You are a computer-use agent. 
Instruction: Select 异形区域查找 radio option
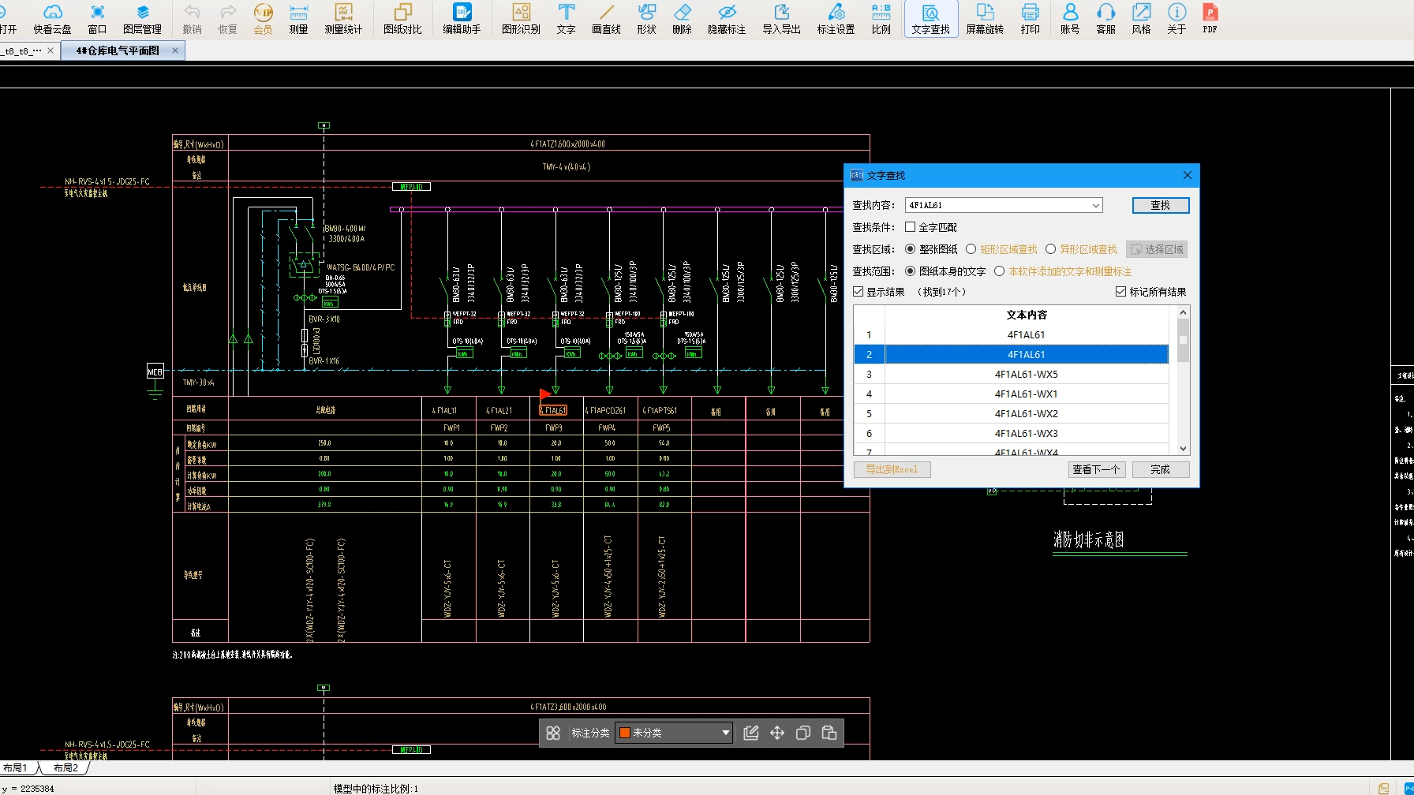pyautogui.click(x=1051, y=249)
